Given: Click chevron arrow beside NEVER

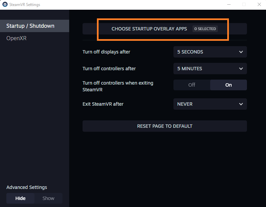Looking at the screenshot, I should pos(241,104).
